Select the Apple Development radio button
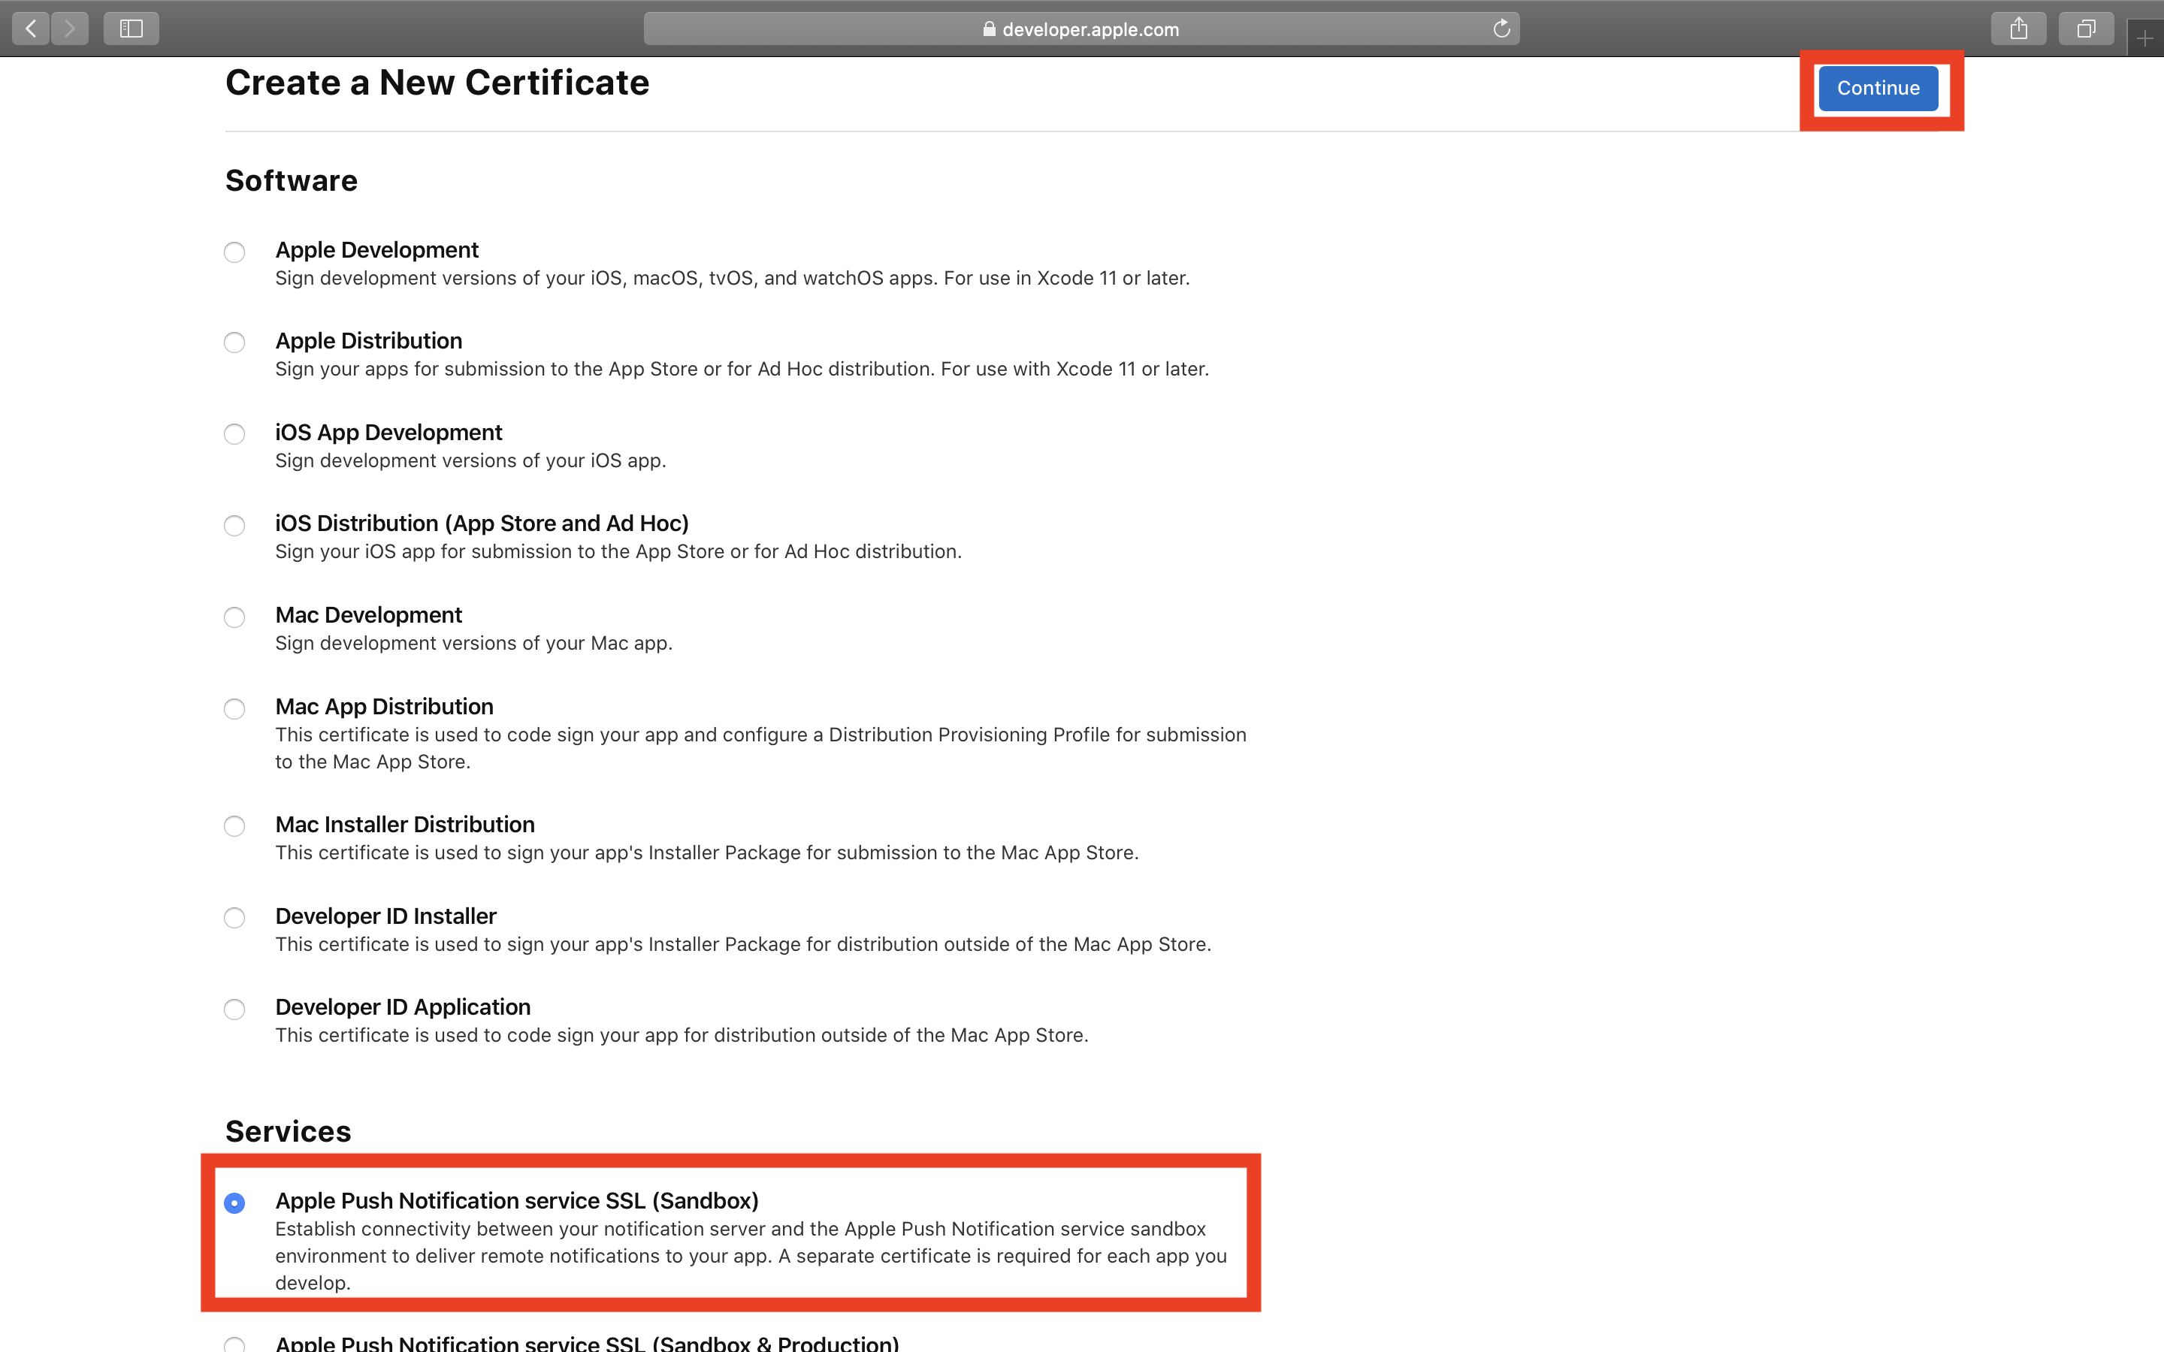Image resolution: width=2164 pixels, height=1352 pixels. coord(234,252)
